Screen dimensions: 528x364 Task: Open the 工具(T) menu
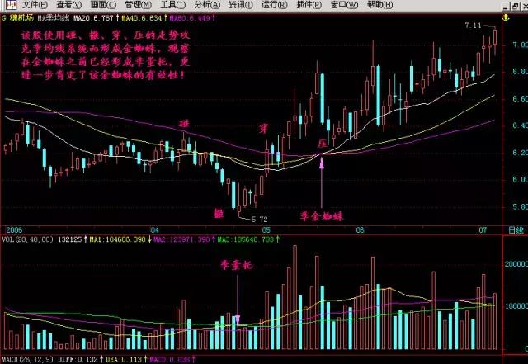pos(173,5)
